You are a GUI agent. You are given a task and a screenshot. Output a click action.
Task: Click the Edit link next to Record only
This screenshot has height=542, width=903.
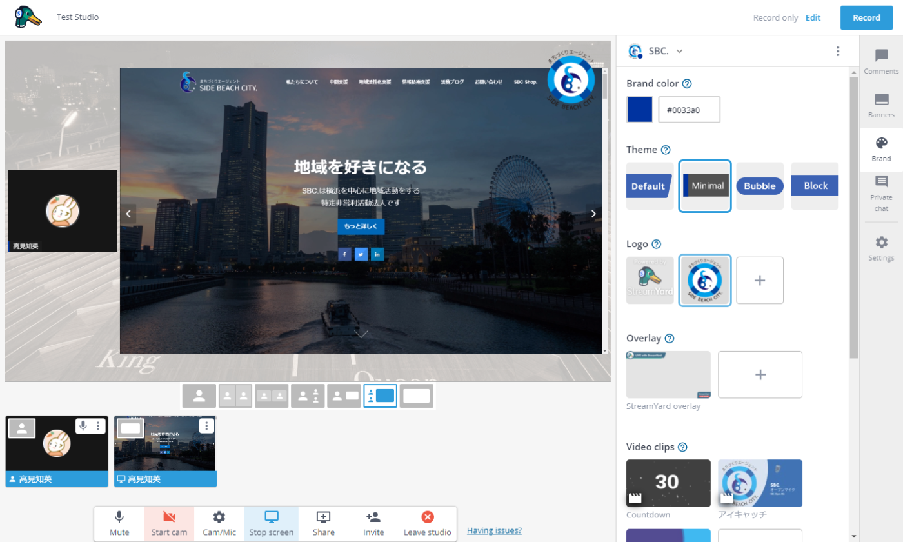point(813,18)
